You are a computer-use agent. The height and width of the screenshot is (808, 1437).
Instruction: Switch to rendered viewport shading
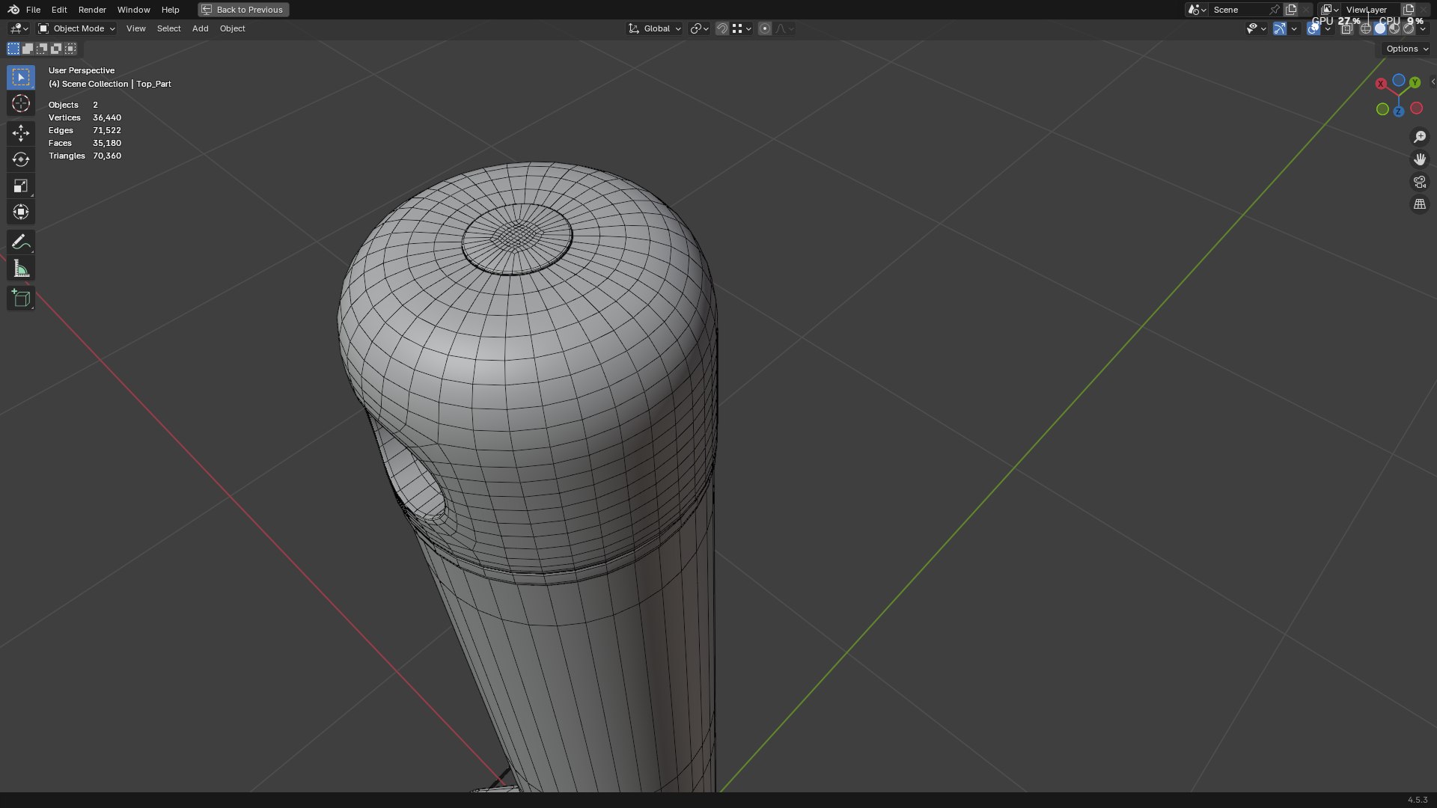(x=1409, y=28)
